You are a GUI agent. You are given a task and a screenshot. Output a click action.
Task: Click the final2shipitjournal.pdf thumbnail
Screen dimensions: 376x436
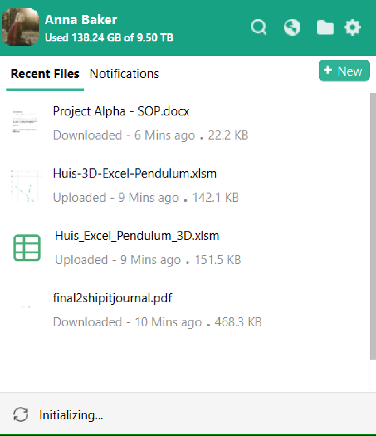click(26, 307)
